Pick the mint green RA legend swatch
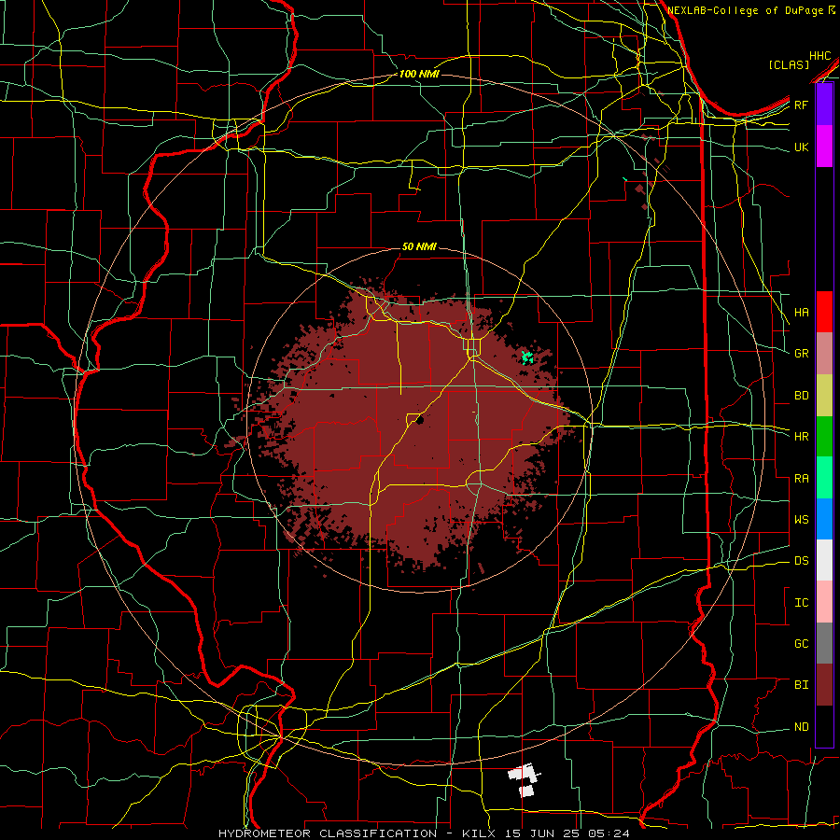840x840 pixels. pos(824,478)
